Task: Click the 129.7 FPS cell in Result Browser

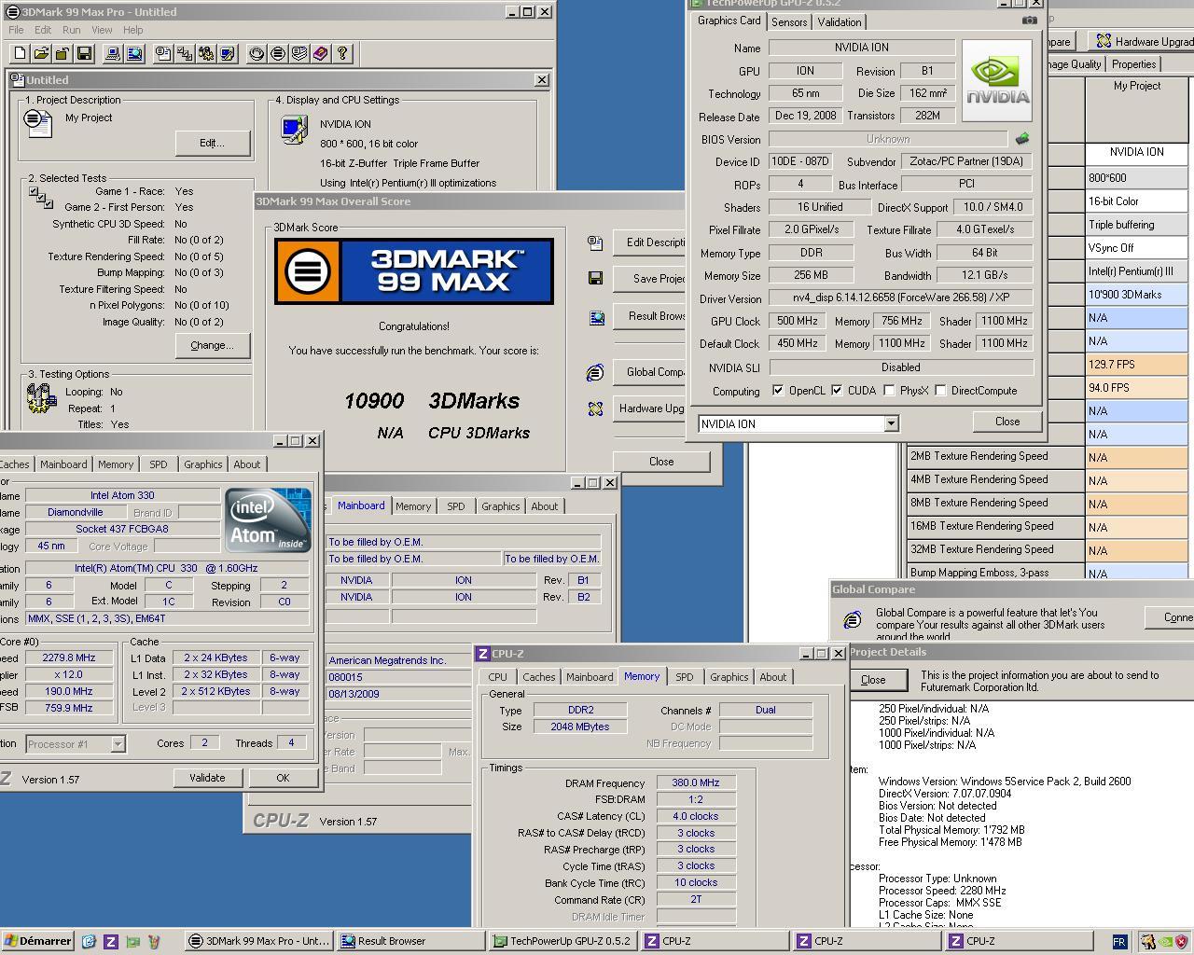Action: pyautogui.click(x=1137, y=365)
